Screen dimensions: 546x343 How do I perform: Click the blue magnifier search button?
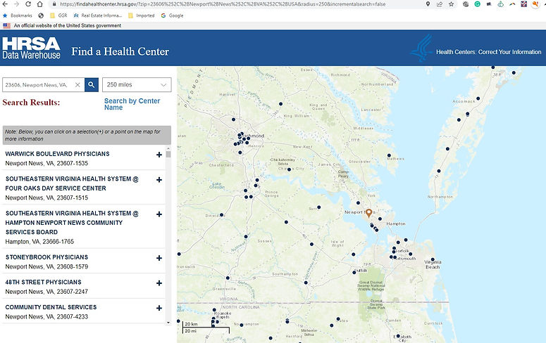tap(91, 85)
